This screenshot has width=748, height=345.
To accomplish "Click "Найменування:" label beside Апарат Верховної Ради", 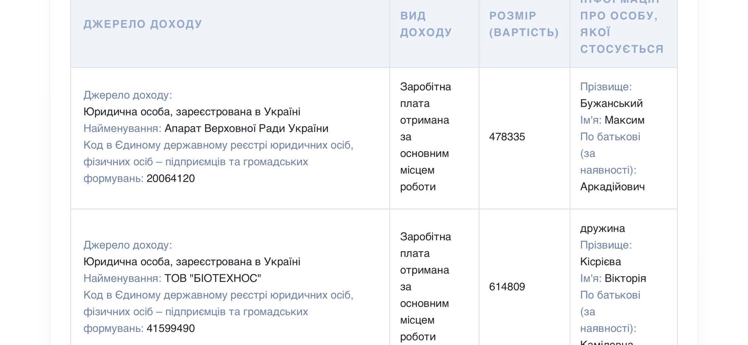I will [x=122, y=128].
